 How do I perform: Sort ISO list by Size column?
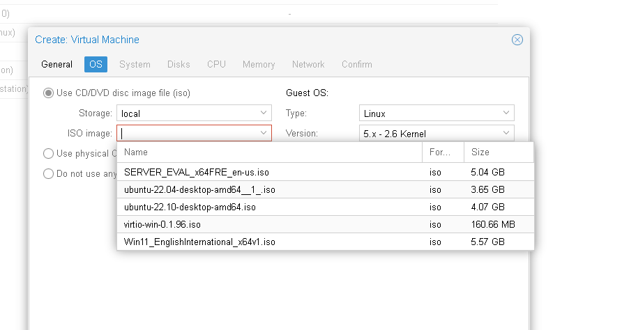point(499,152)
